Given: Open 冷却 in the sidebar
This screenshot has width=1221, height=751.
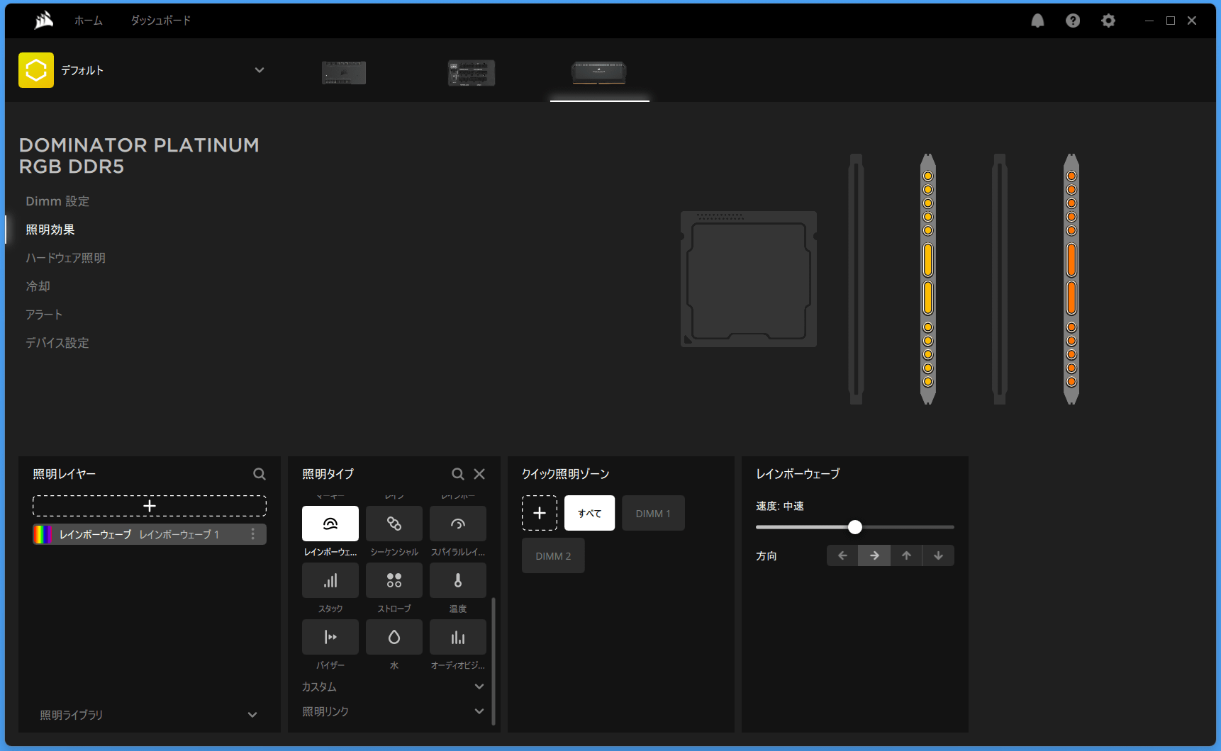Looking at the screenshot, I should 38,286.
